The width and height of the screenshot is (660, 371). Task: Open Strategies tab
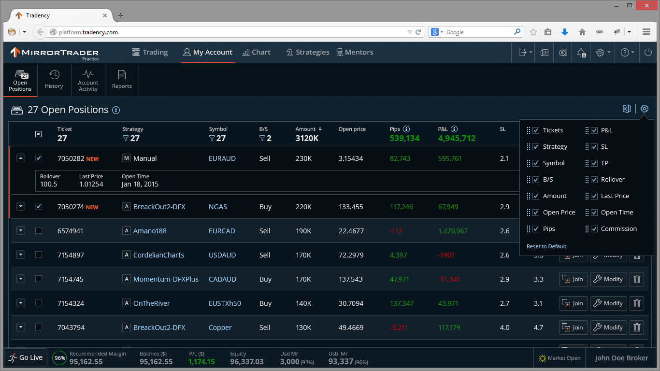[308, 52]
